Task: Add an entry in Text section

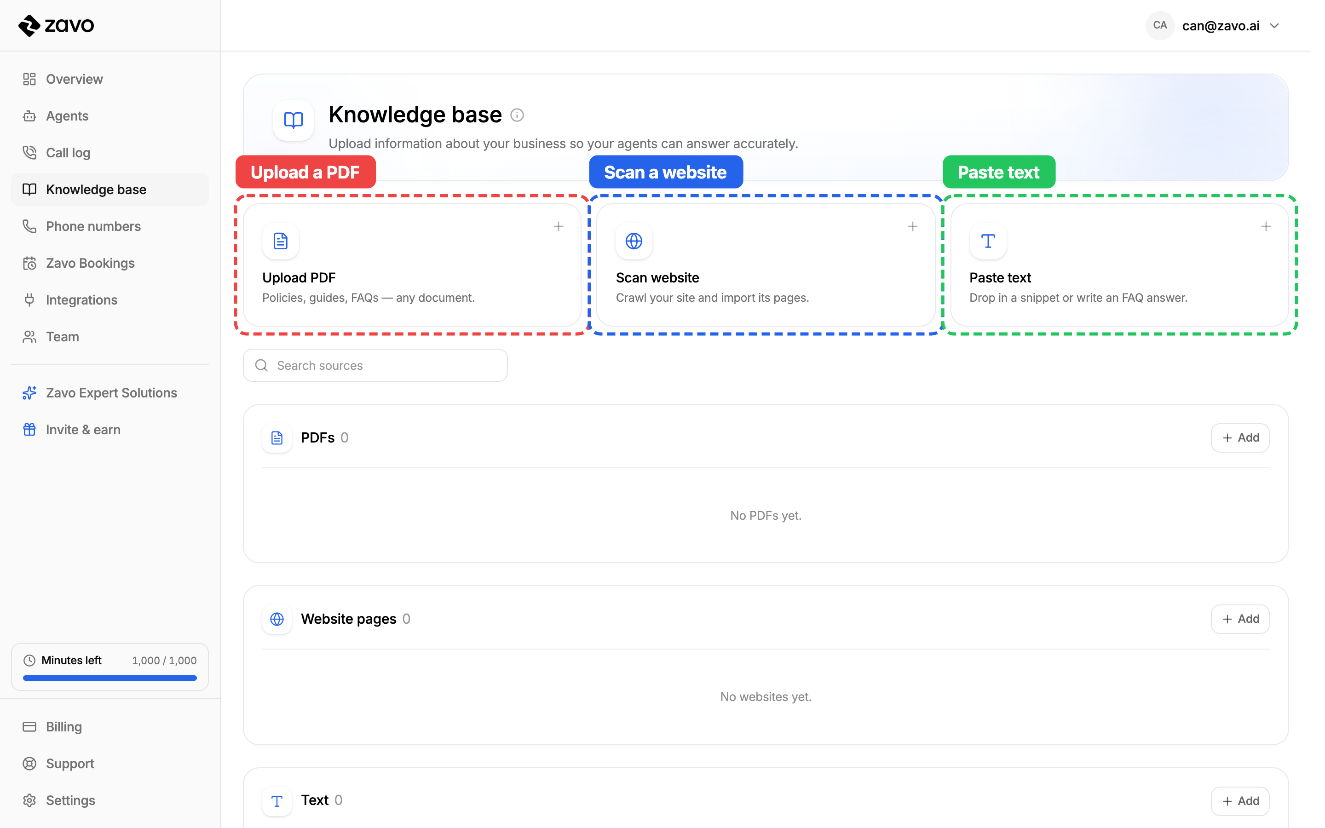Action: click(x=1239, y=800)
